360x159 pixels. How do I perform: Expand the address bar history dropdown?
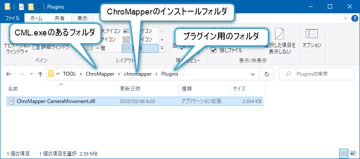pos(253,74)
